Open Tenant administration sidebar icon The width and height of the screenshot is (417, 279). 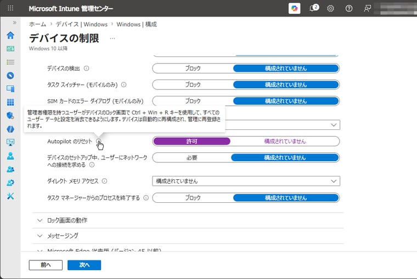(x=10, y=183)
